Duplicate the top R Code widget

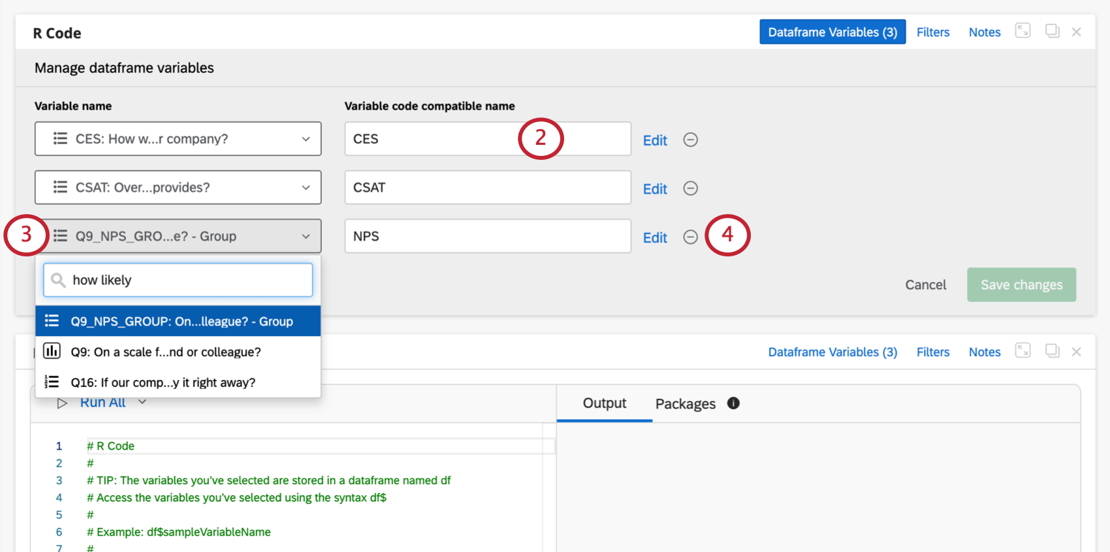tap(1052, 31)
